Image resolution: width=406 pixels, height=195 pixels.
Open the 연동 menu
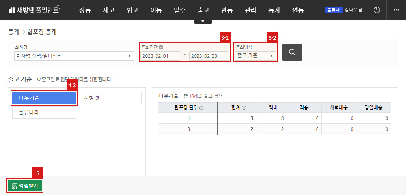[298, 10]
